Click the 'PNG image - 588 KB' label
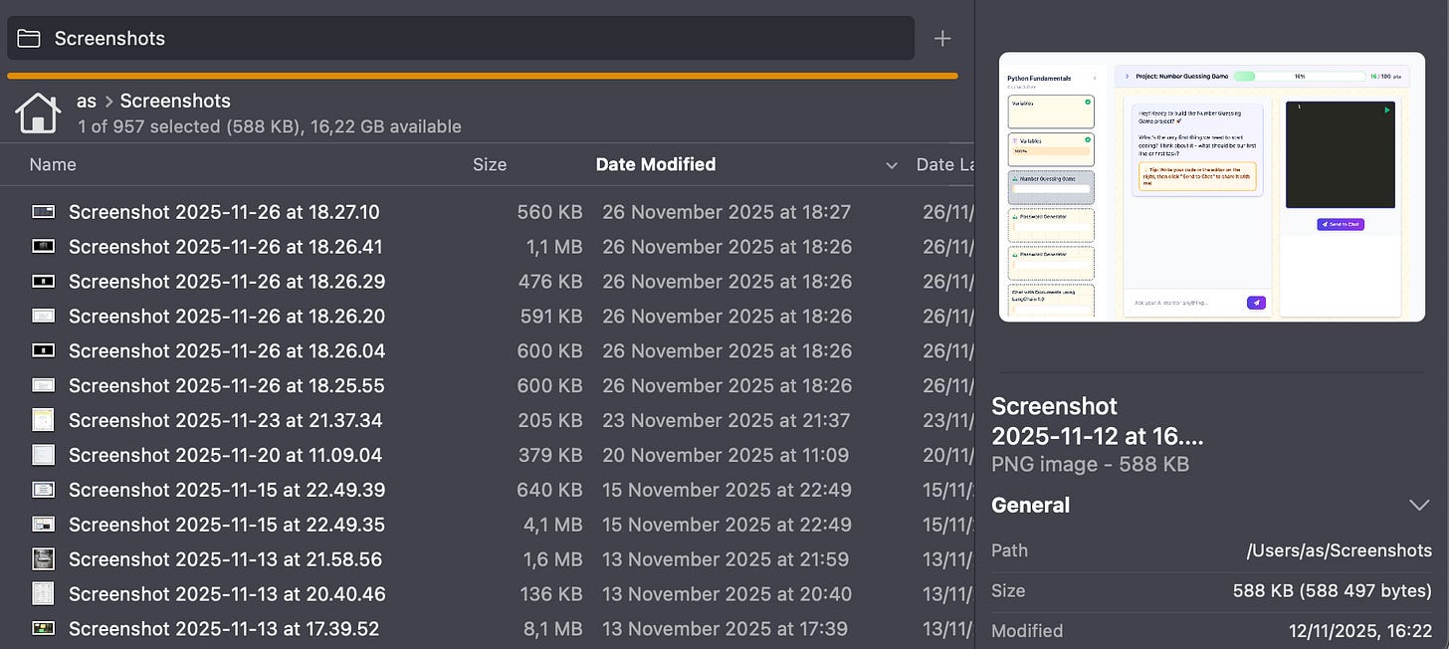 1091,464
